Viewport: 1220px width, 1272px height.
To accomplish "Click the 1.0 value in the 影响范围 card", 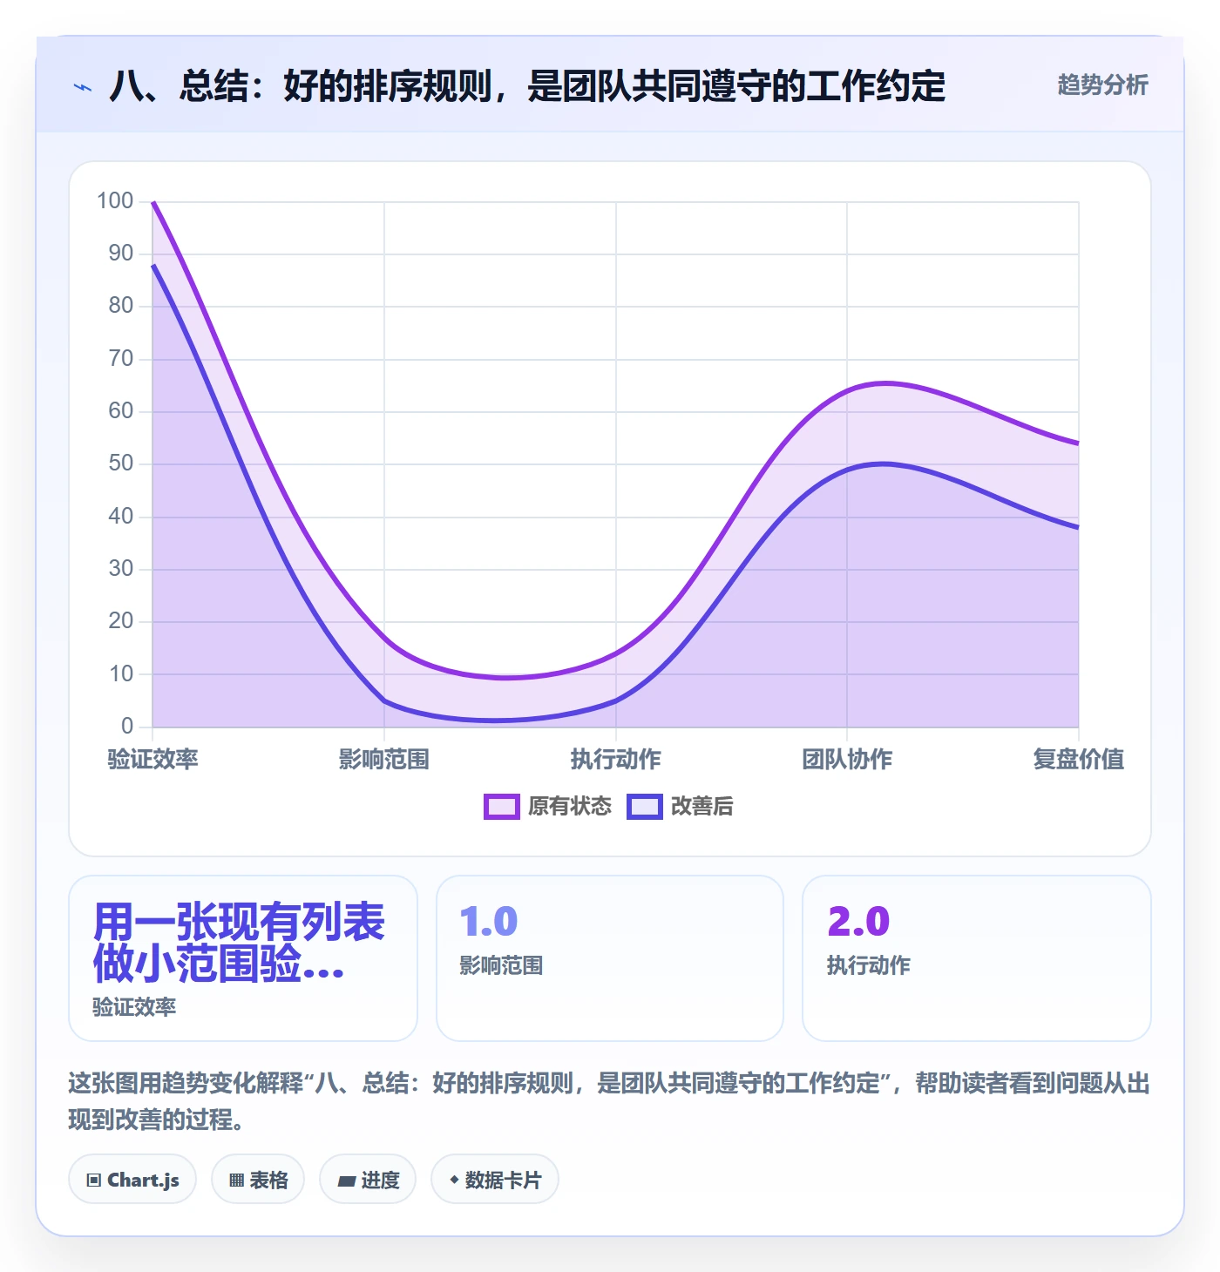I will coord(489,922).
